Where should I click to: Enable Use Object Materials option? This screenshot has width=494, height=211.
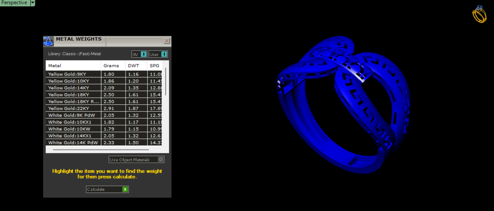point(161,160)
